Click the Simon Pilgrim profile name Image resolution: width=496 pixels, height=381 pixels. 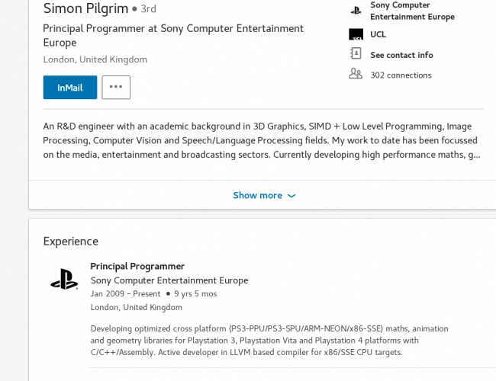point(84,8)
